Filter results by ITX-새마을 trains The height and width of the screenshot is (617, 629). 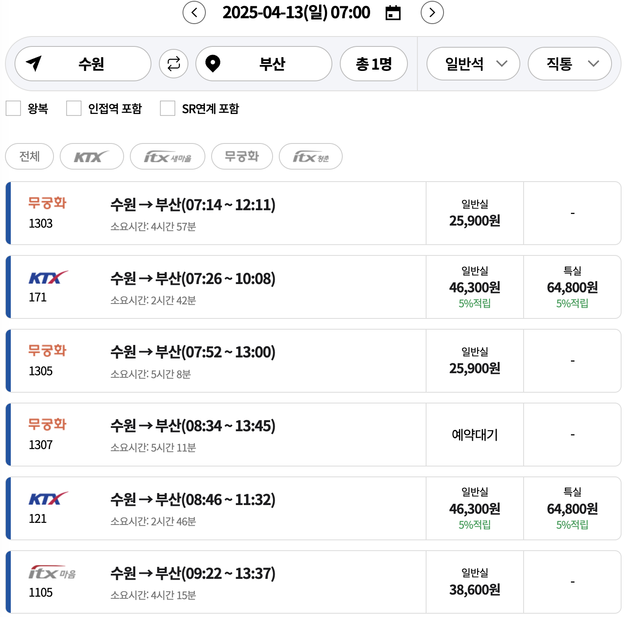(x=168, y=156)
